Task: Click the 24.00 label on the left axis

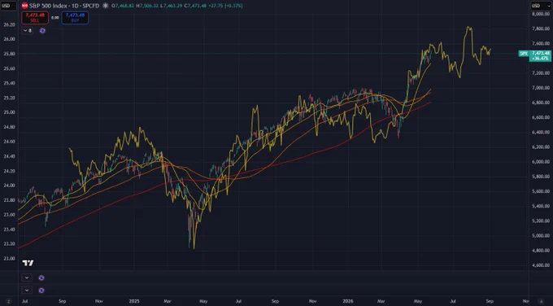Action: click(9, 186)
